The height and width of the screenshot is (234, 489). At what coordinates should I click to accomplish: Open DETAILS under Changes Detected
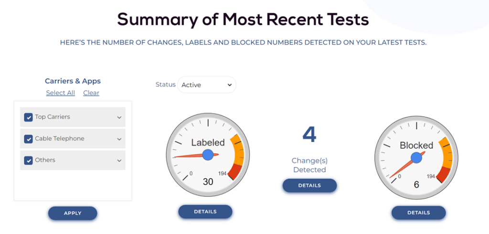[x=309, y=185]
